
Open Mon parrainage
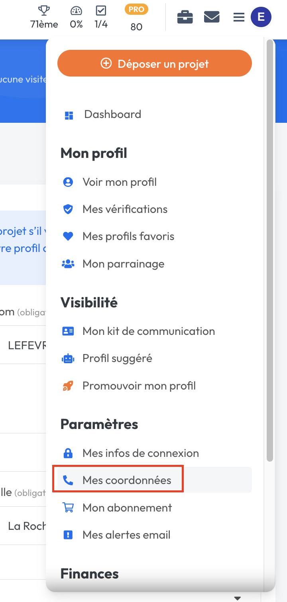point(123,264)
